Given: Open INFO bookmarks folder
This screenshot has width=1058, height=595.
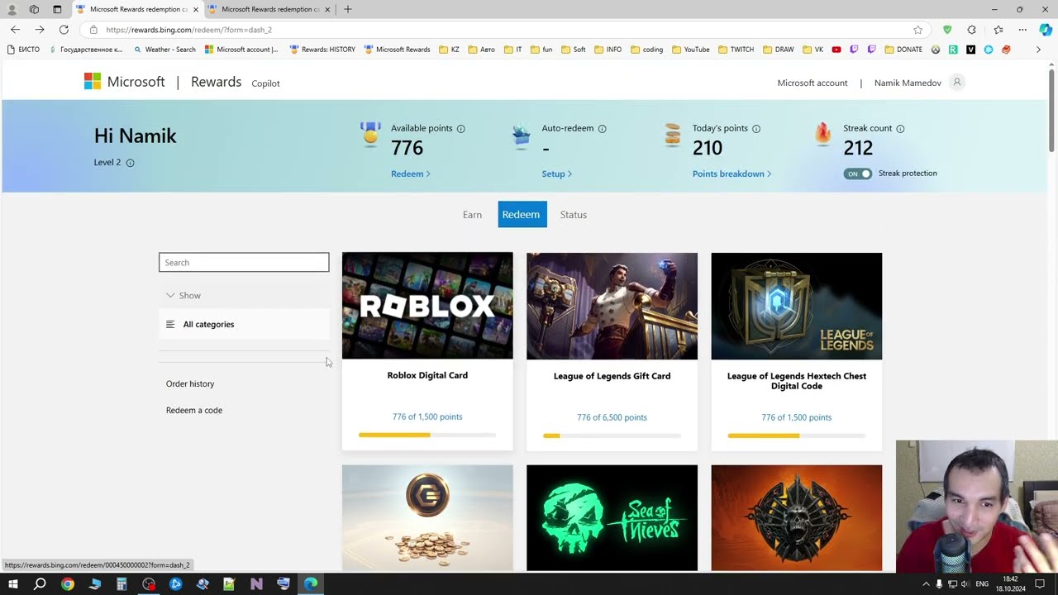Looking at the screenshot, I should (608, 50).
